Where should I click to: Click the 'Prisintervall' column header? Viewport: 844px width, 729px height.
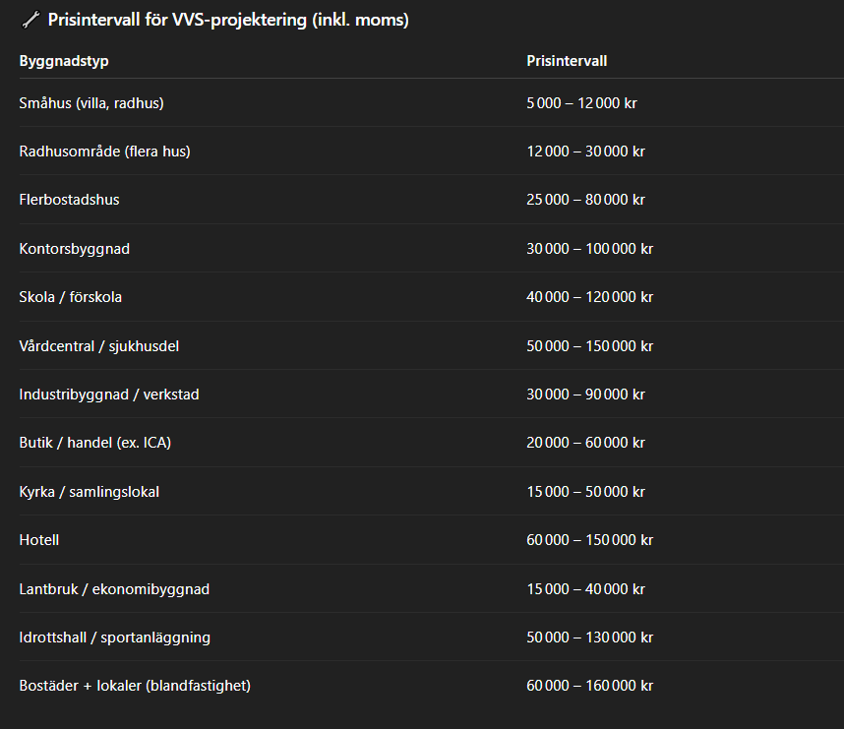(567, 61)
